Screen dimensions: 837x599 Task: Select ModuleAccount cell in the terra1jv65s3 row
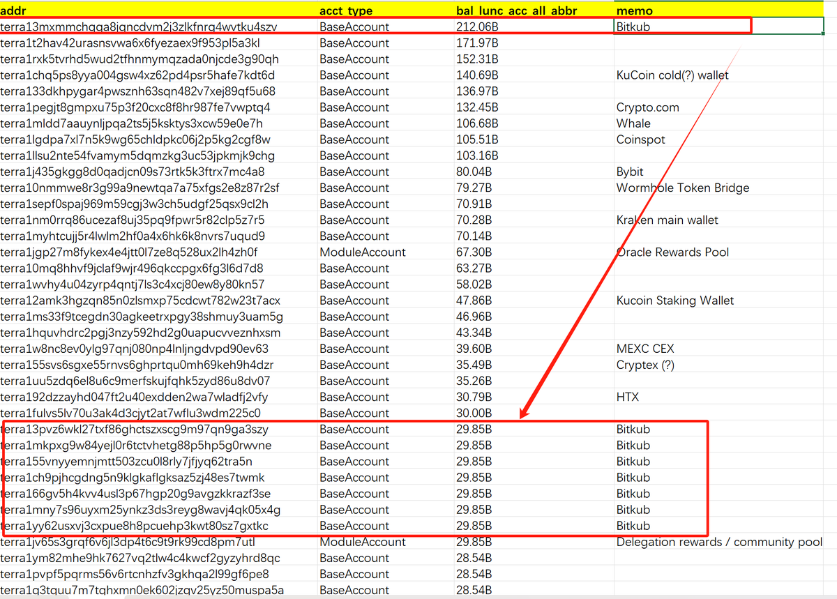pyautogui.click(x=386, y=542)
